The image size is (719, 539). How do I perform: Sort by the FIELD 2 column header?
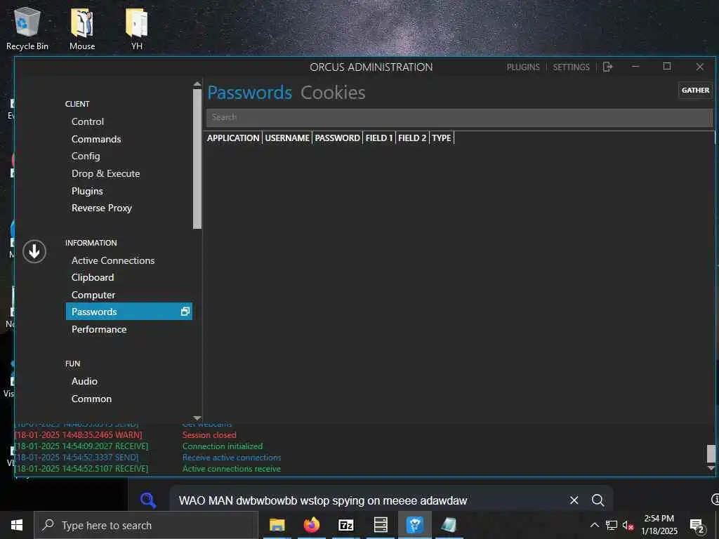(411, 138)
